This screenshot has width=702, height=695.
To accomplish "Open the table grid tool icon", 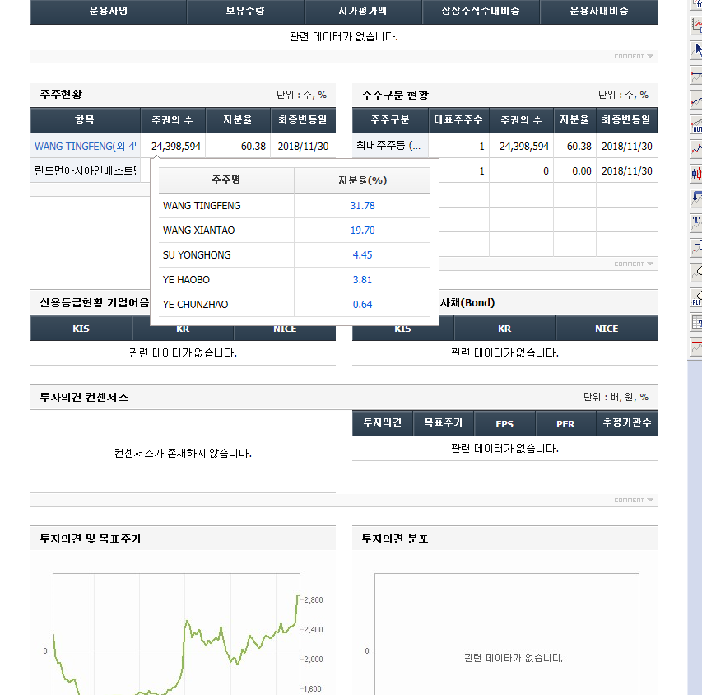I will point(696,322).
